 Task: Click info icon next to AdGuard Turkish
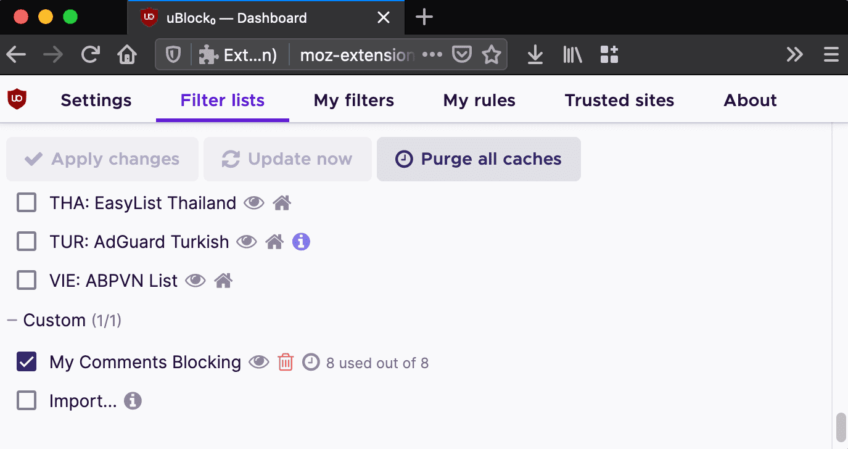tap(301, 241)
